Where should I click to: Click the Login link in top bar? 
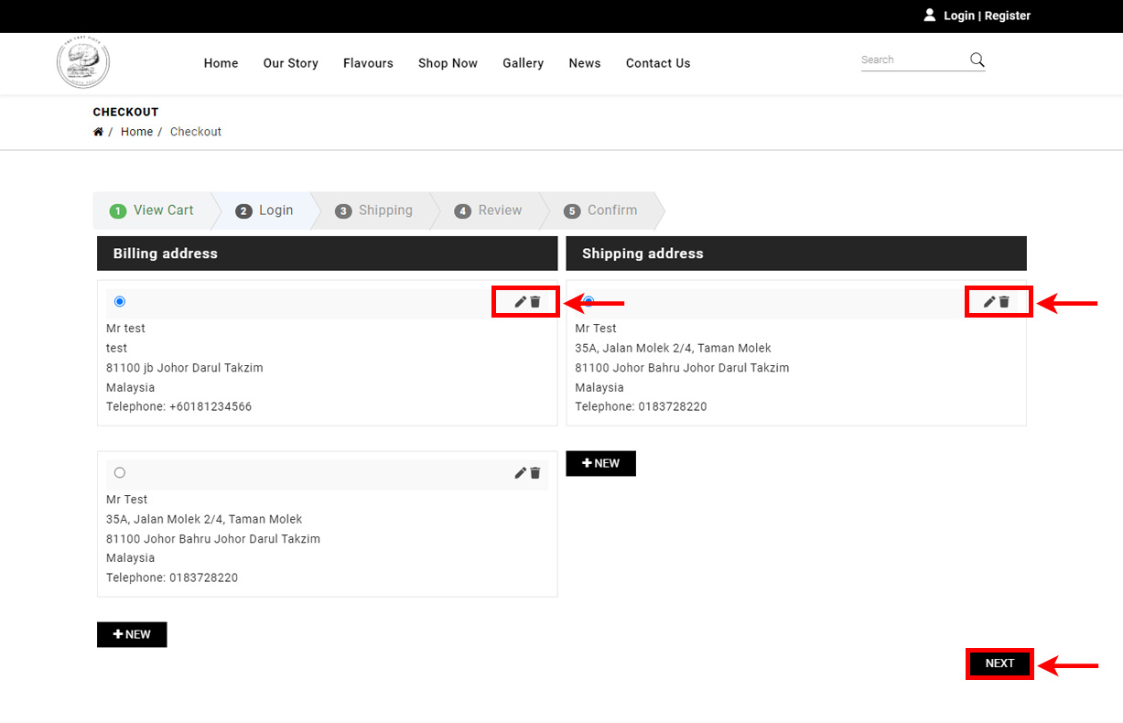(x=959, y=16)
